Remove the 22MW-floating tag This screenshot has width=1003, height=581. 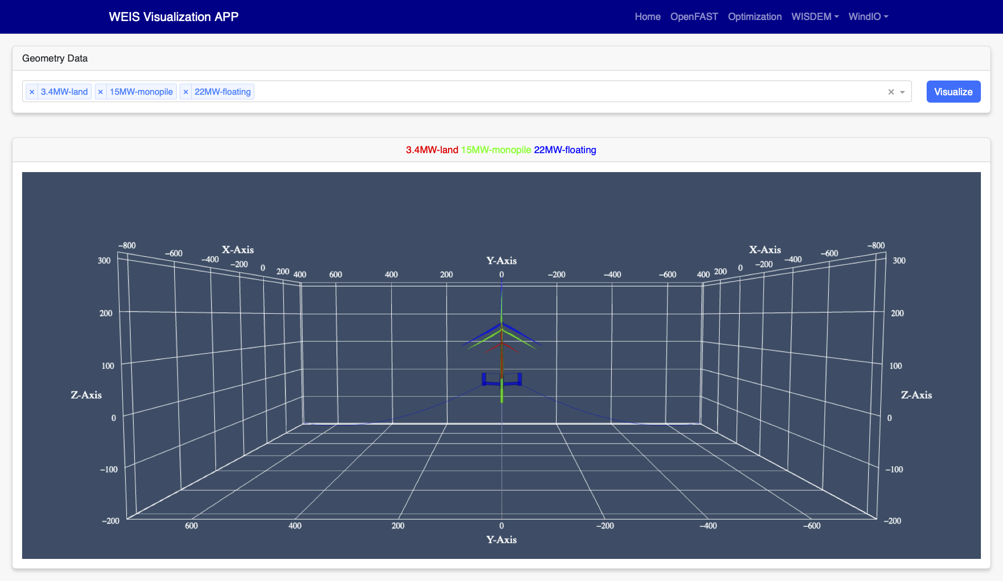(185, 92)
